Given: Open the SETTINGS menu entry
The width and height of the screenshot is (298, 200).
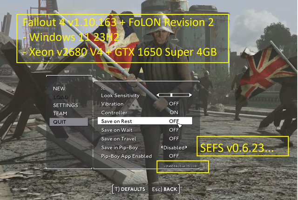Looking at the screenshot, I should (x=66, y=105).
